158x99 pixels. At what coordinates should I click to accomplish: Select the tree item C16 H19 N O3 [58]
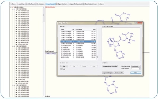tap(23, 81)
